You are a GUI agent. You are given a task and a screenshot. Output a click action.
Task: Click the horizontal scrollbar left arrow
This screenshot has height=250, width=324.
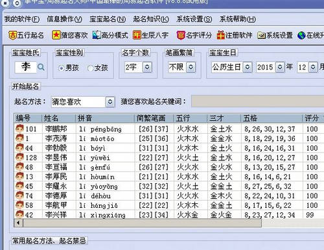coord(18,223)
